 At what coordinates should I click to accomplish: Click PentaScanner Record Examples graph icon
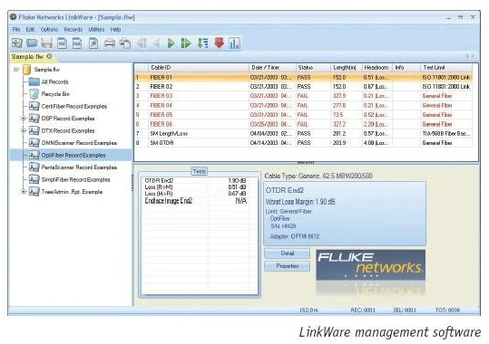34,167
